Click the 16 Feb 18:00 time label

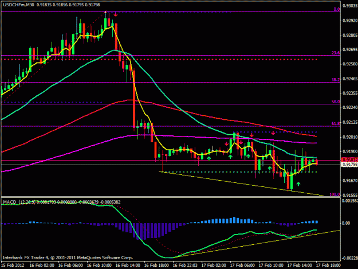pos(156,266)
